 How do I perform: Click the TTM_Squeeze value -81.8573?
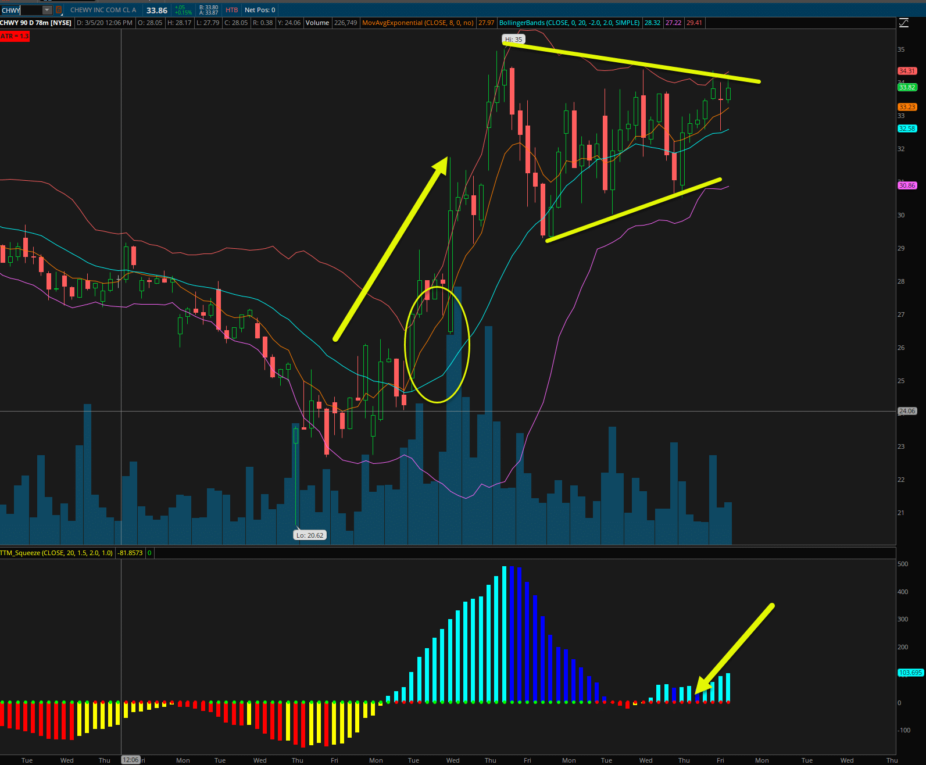click(130, 553)
